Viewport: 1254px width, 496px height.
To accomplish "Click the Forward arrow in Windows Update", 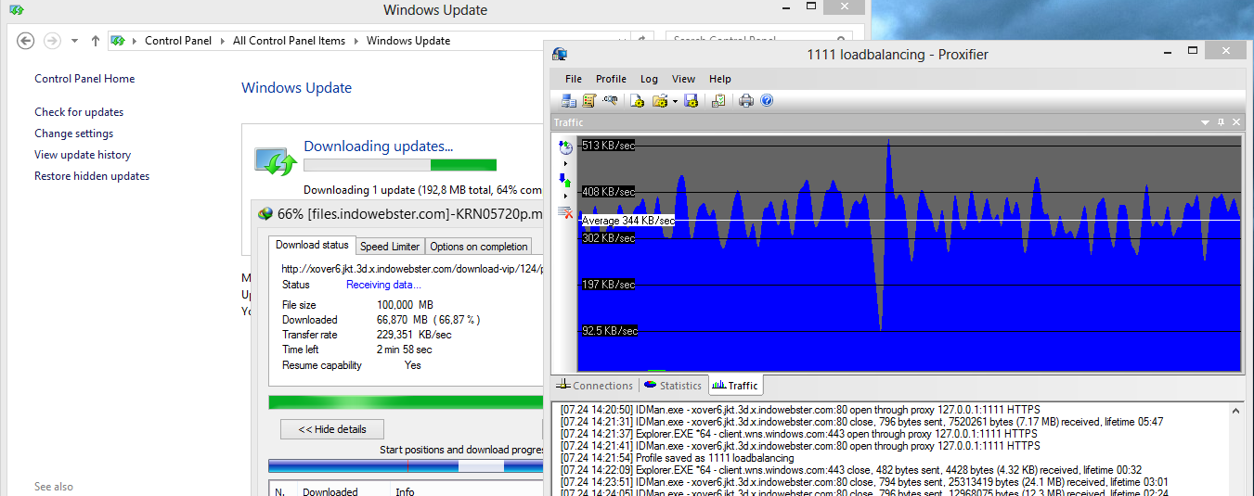I will point(53,41).
